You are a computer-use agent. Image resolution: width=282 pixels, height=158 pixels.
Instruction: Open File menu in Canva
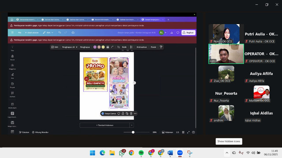pos(19,32)
